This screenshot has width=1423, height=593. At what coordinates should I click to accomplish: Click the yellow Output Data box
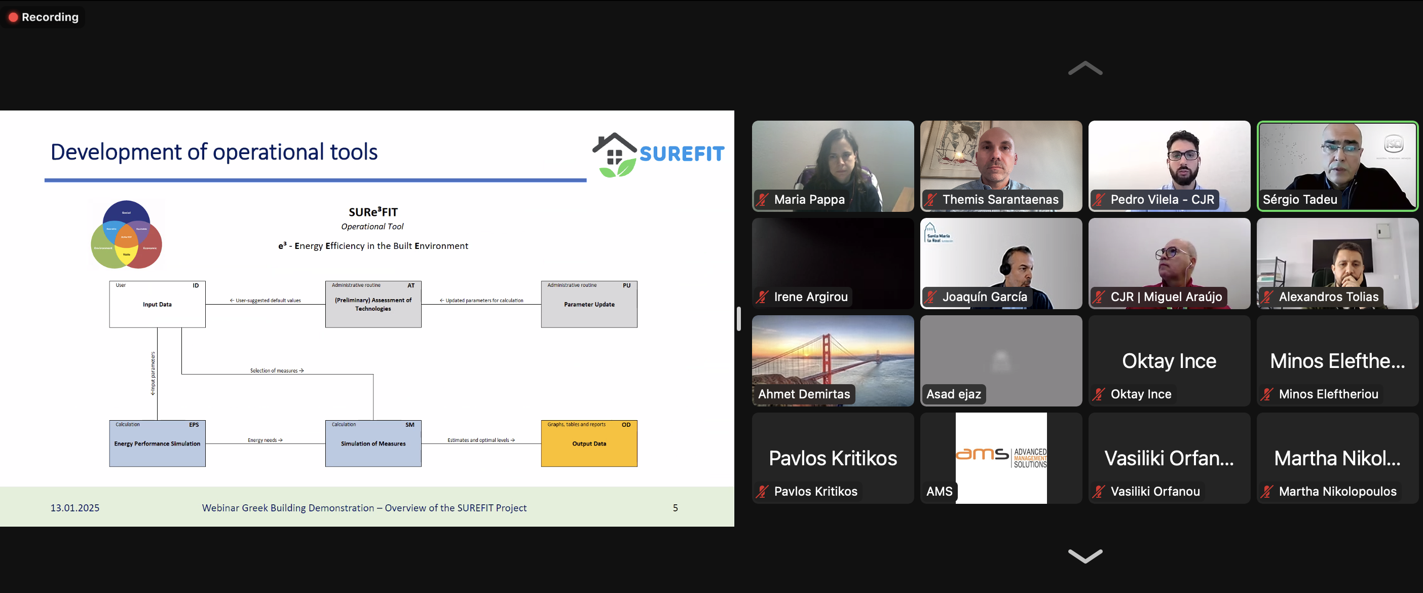coord(589,443)
